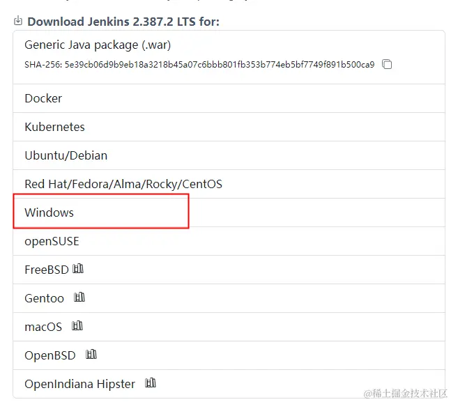Screen dimensions: 451x402
Task: Click the SHA-256 hash value text
Action: pos(220,64)
